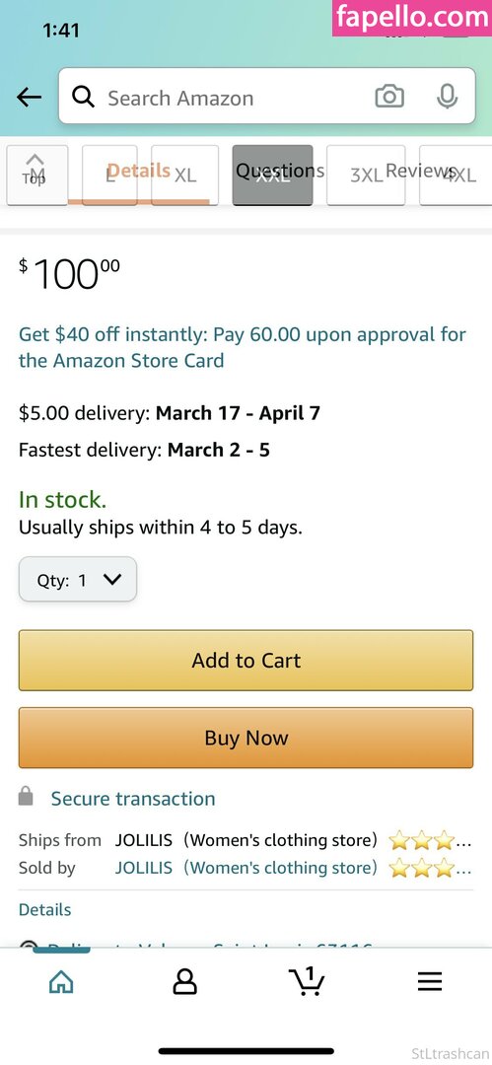Viewport: 492px width, 1065px height.
Task: Switch to the Reviews tab
Action: 420,171
